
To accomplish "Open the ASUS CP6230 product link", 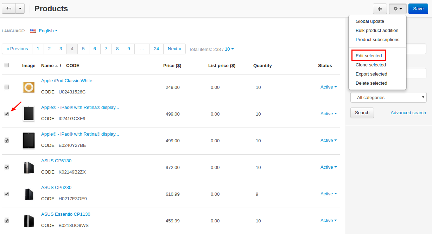I will tap(56, 188).
